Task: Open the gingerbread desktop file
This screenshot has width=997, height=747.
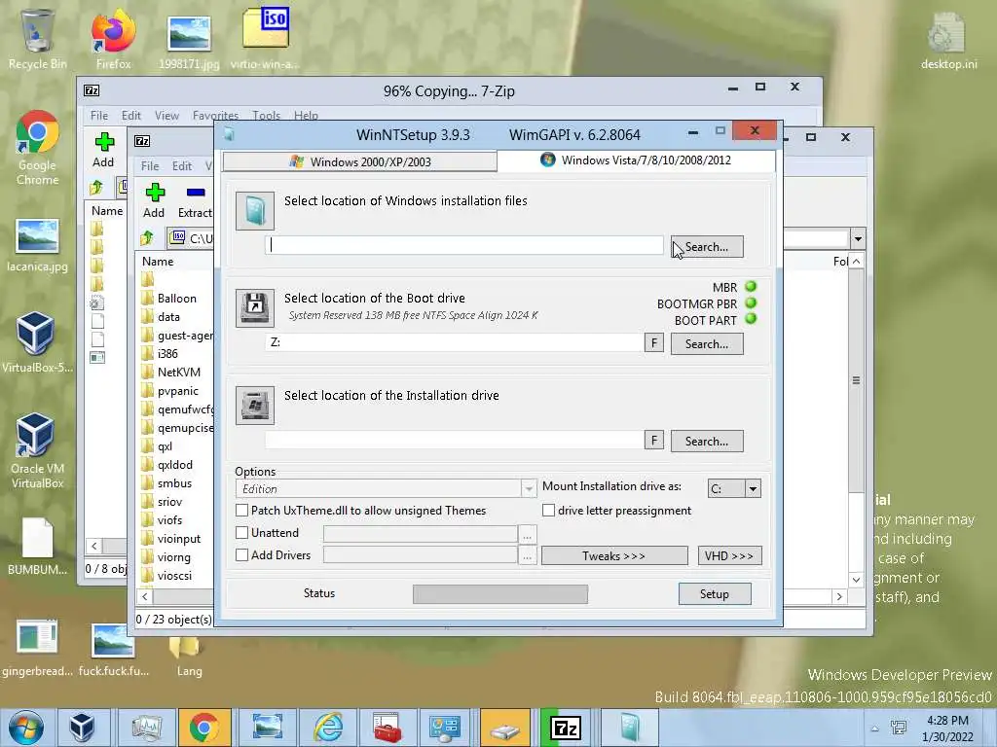Action: point(37,648)
